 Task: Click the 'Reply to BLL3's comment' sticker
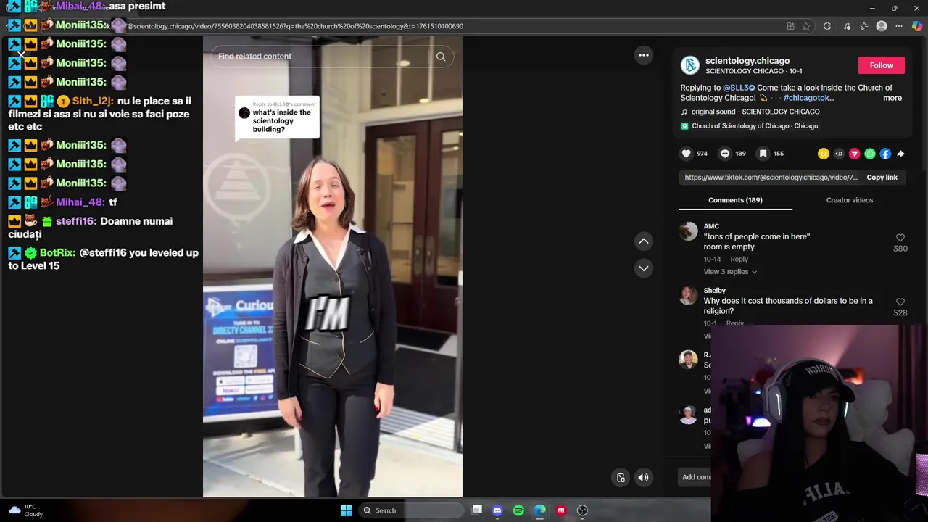click(x=277, y=117)
